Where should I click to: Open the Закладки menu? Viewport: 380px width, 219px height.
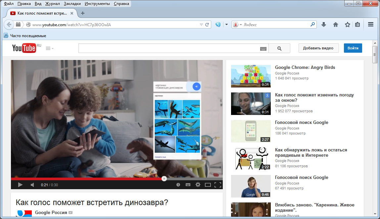(x=72, y=4)
